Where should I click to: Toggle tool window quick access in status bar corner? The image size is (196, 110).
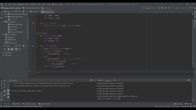pyautogui.click(x=1, y=106)
